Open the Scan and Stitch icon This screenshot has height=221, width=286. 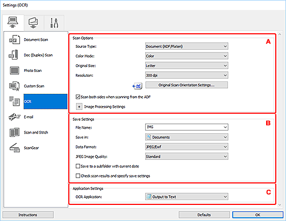15,132
